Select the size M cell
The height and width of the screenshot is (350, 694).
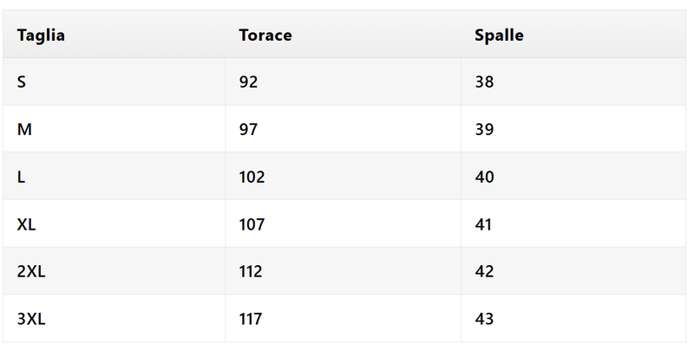(x=23, y=130)
